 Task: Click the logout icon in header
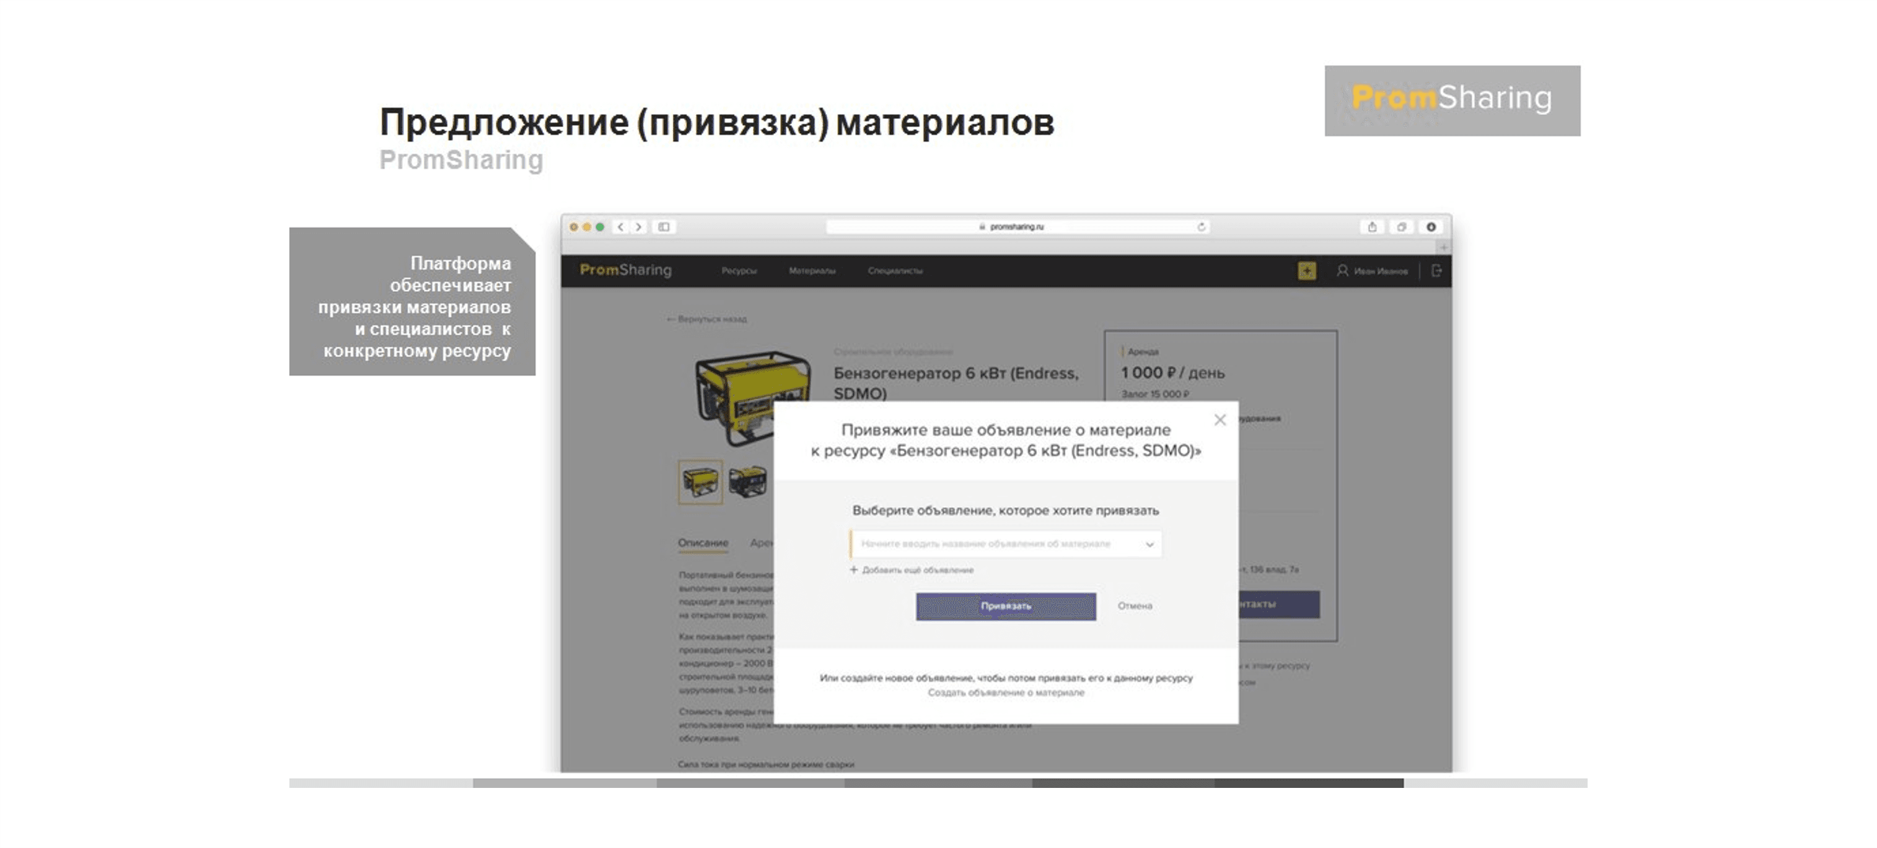click(x=1436, y=271)
